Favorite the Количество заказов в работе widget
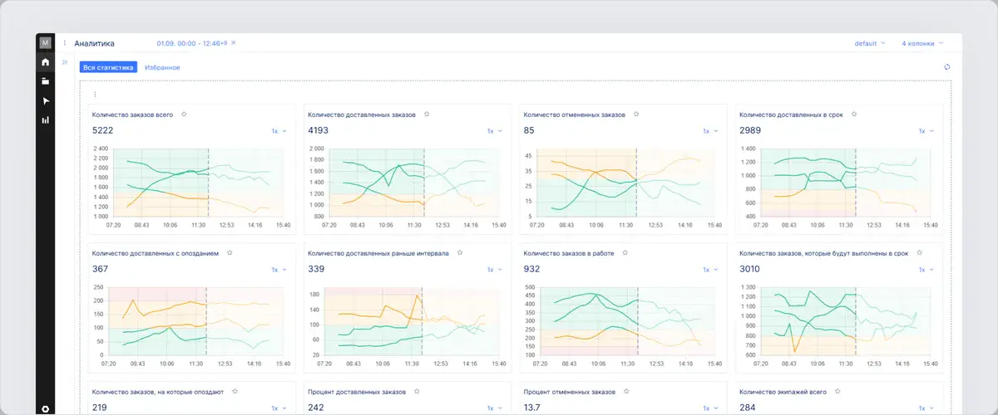The image size is (998, 415). pos(625,253)
